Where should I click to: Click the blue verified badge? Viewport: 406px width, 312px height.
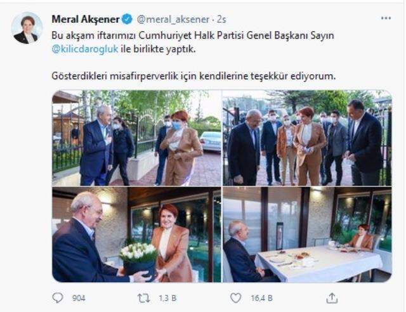click(x=127, y=19)
